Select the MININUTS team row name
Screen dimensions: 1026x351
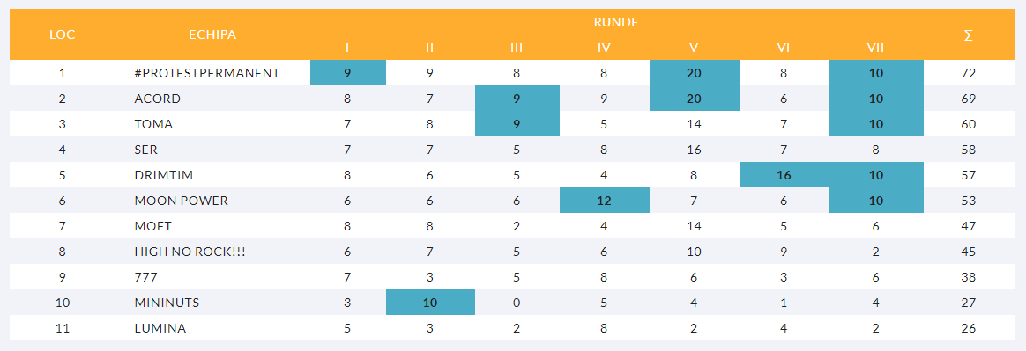pyautogui.click(x=167, y=303)
